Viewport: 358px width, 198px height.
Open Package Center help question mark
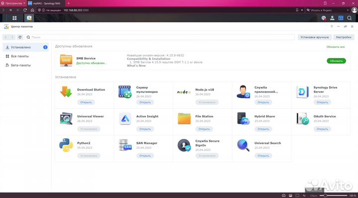coord(332,26)
